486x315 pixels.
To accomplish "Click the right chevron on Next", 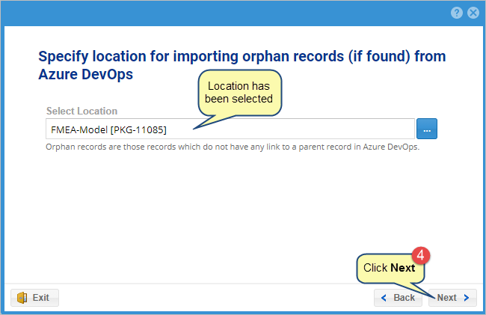I will point(467,298).
